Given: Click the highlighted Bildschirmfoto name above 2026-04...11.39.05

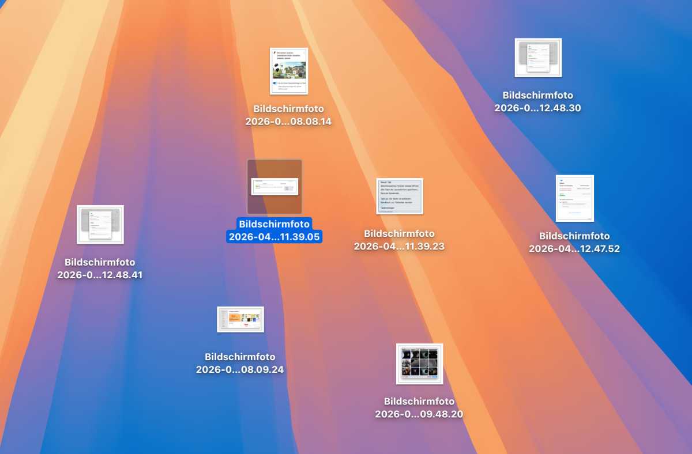Looking at the screenshot, I should click(x=274, y=224).
